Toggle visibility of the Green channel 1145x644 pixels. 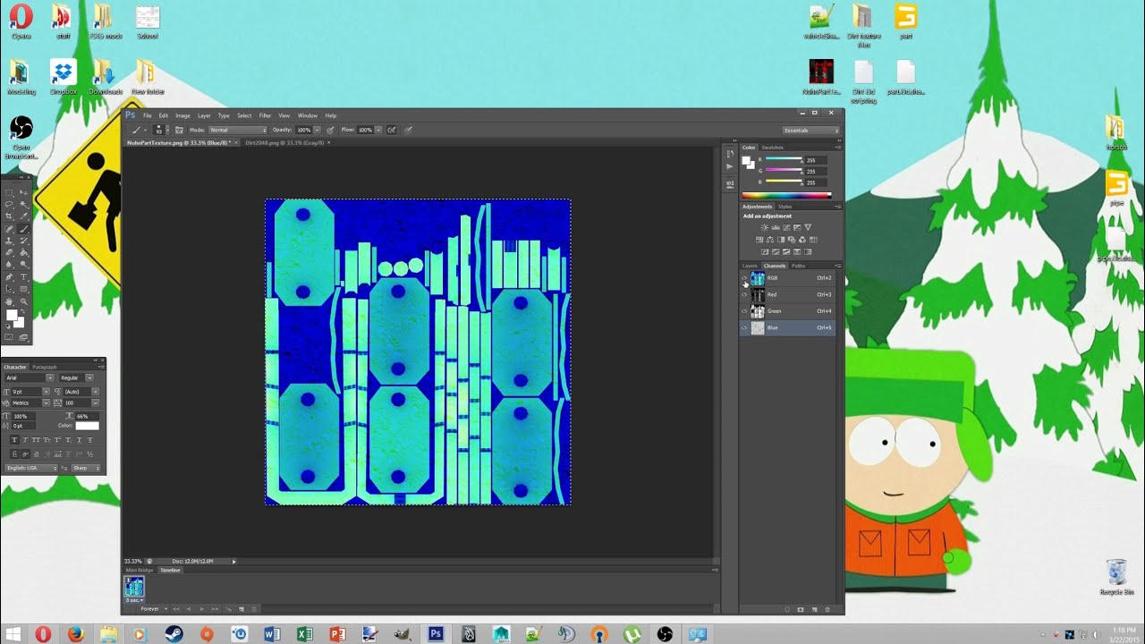(x=744, y=311)
